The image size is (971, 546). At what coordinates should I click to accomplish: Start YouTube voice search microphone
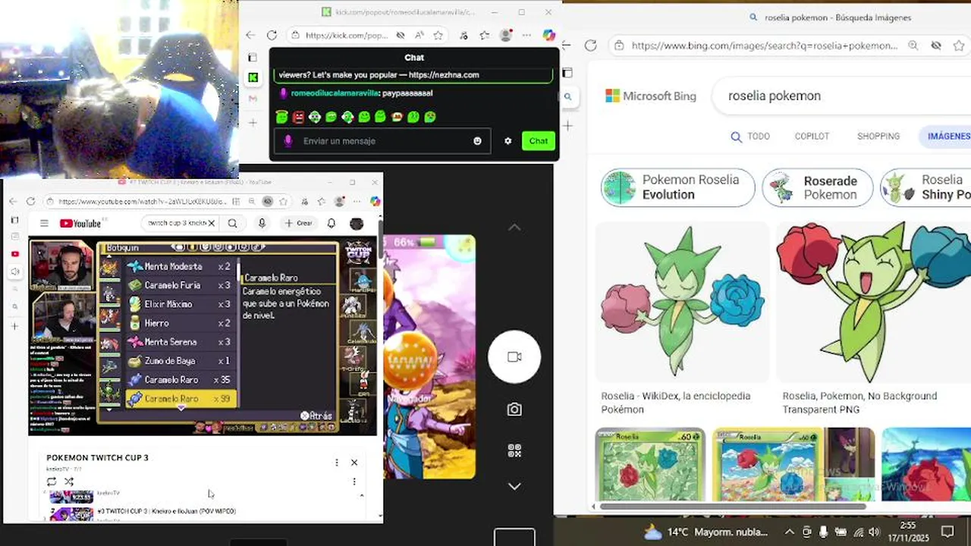[x=262, y=223]
